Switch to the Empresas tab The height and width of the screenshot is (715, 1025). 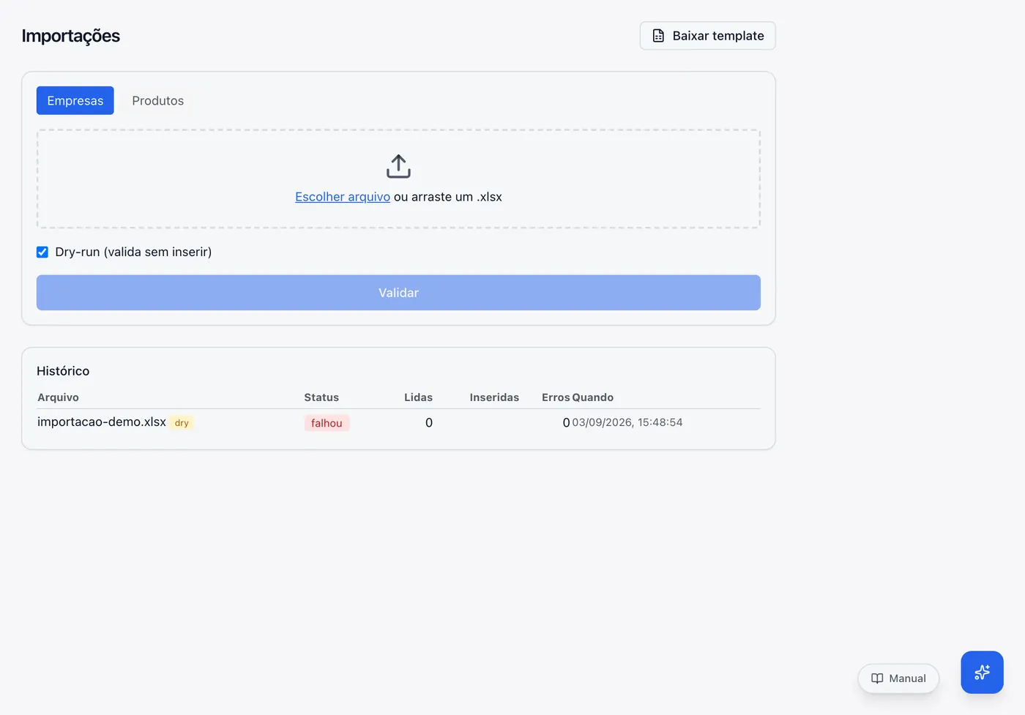(75, 100)
